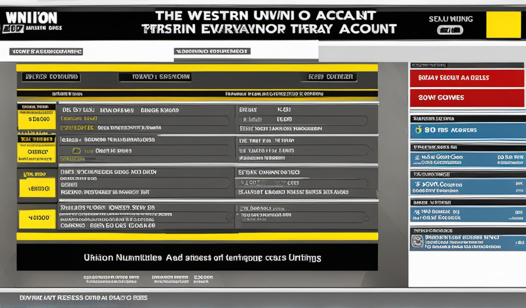This screenshot has height=308, width=526.
Task: Open the second tab above the yellow bar
Action: point(212,51)
